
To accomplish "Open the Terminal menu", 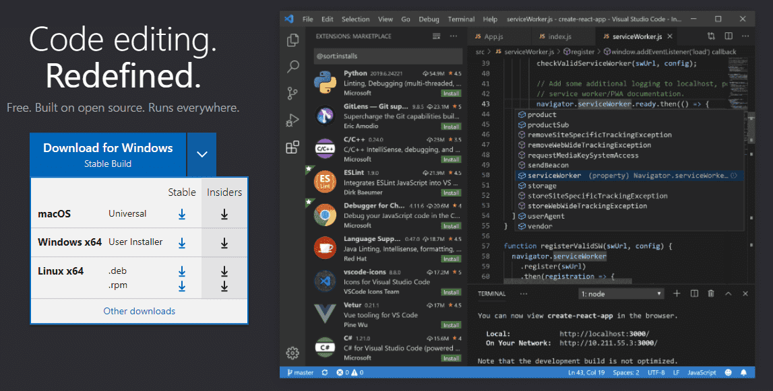I will (461, 19).
